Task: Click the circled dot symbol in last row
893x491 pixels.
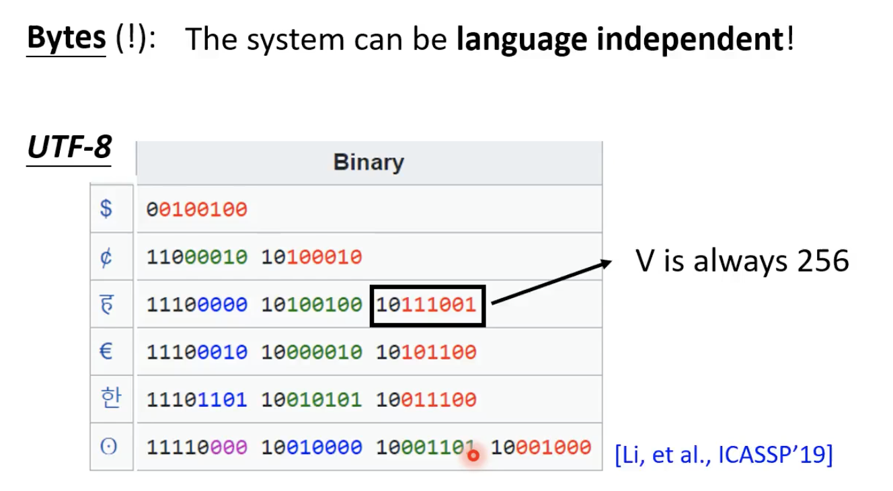Action: tap(108, 447)
